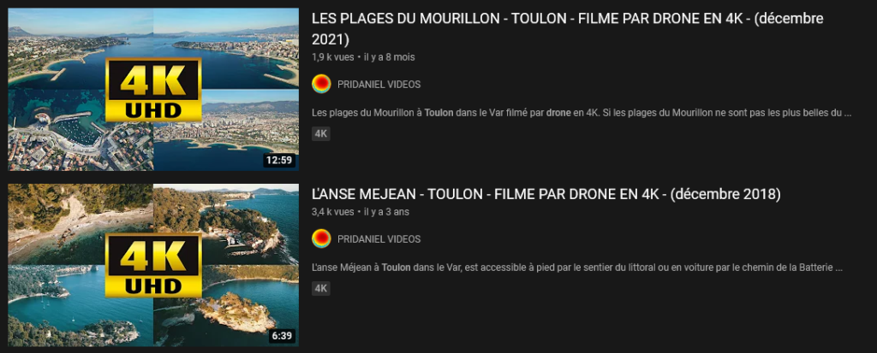877x353 pixels.
Task: Visit PRIDANIEL VIDEOS channel name under the Mourillon video
Action: [x=379, y=85]
